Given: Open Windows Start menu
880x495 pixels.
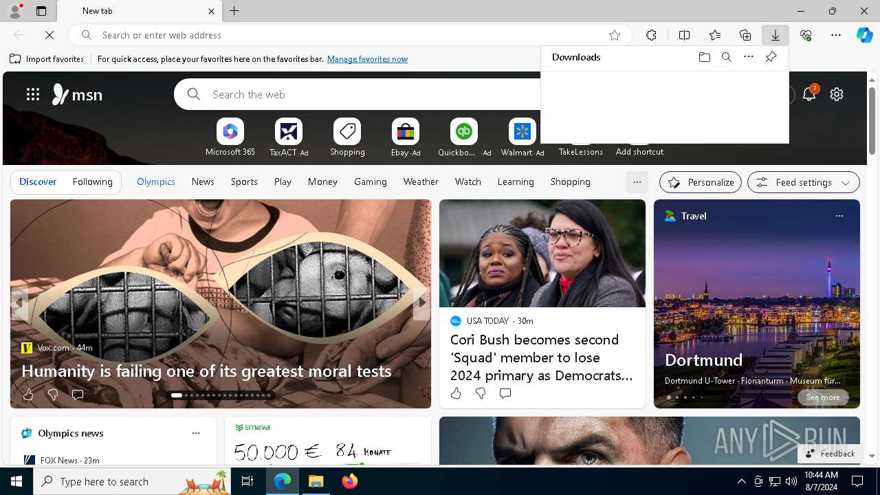Looking at the screenshot, I should click(16, 481).
